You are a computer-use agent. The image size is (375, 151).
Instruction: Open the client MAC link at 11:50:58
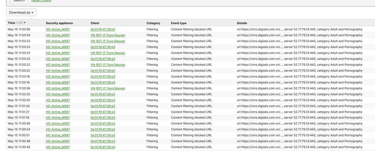(x=103, y=123)
